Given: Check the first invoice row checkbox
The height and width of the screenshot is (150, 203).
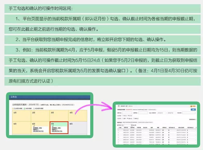Looking at the screenshot, I should 118,130.
